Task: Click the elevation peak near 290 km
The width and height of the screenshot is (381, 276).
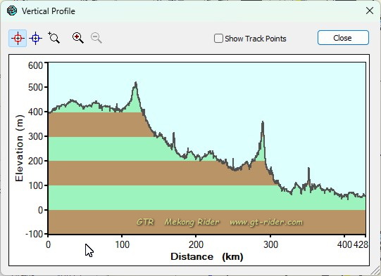Action: 263,123
